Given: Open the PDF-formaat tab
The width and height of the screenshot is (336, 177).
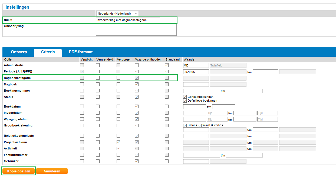Looking at the screenshot, I should [81, 52].
